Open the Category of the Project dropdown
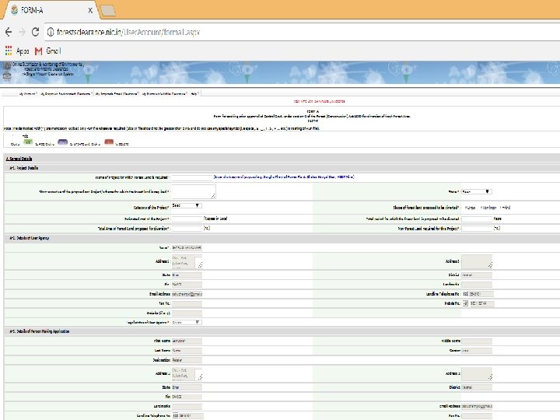Viewport: 560px width, 420px height. (187, 205)
